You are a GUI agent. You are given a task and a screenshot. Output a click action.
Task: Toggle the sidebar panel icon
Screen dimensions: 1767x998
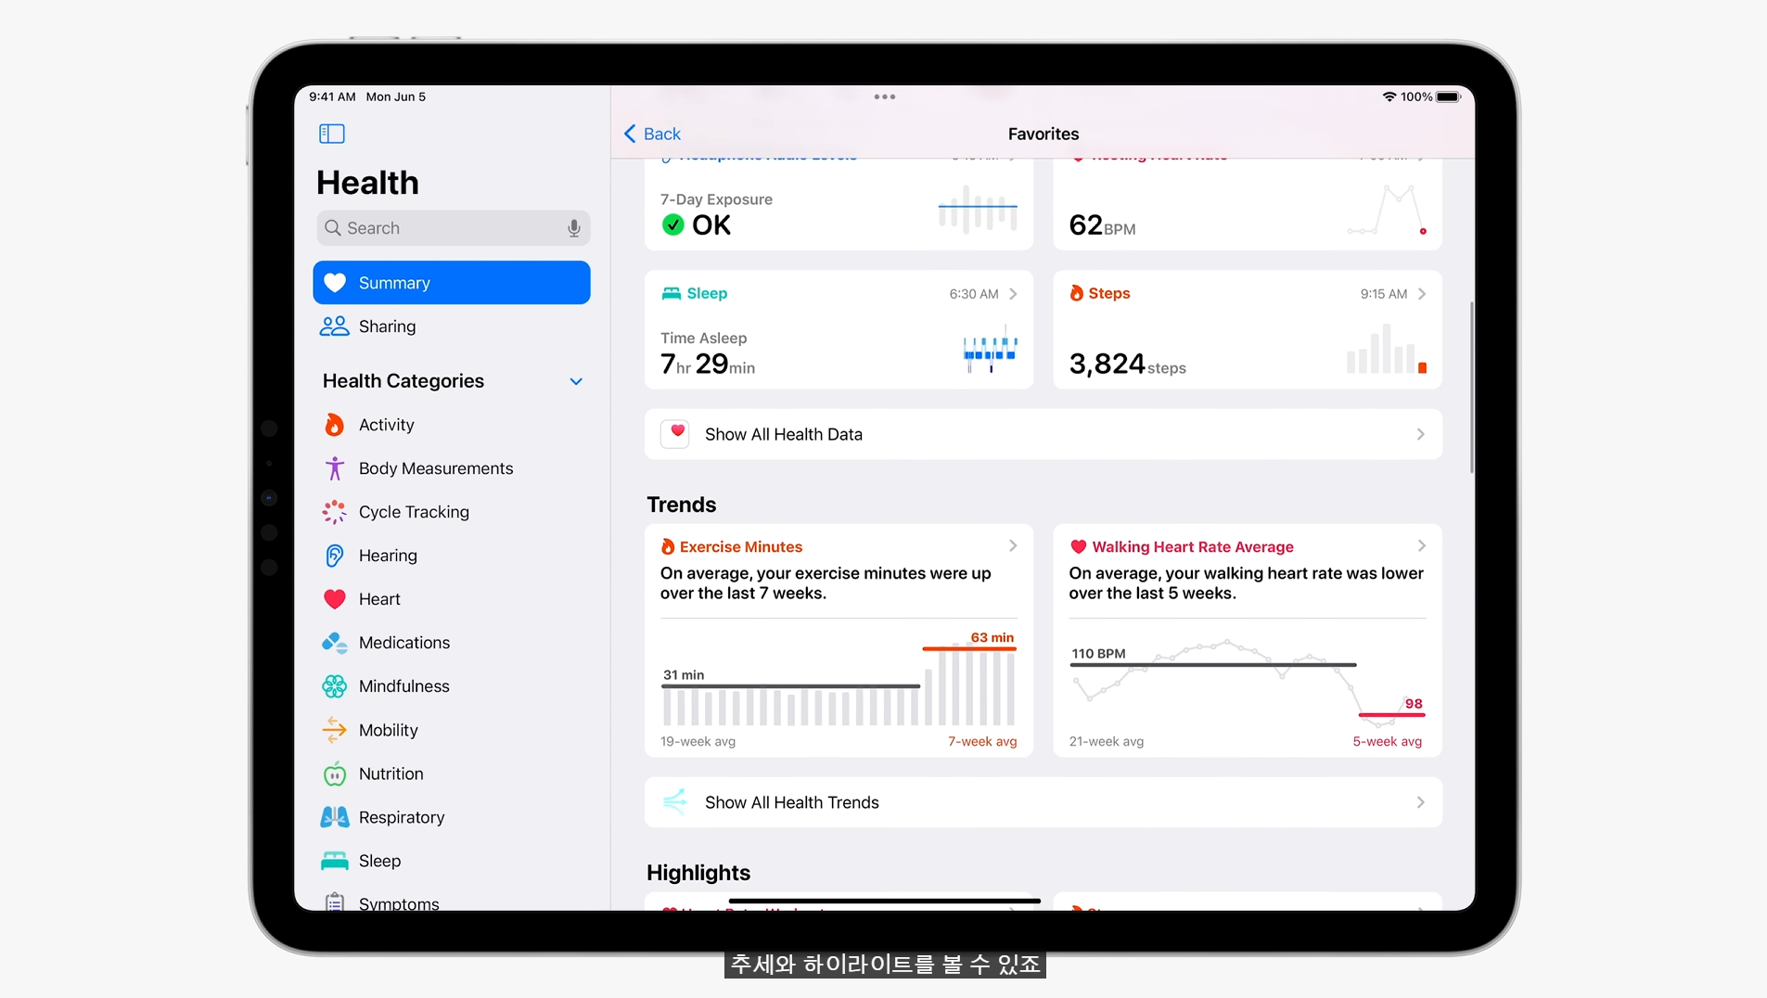coord(331,134)
